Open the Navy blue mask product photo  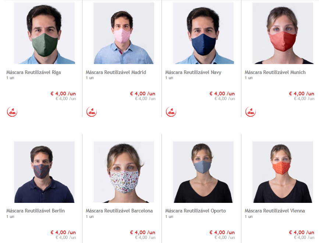[203, 33]
